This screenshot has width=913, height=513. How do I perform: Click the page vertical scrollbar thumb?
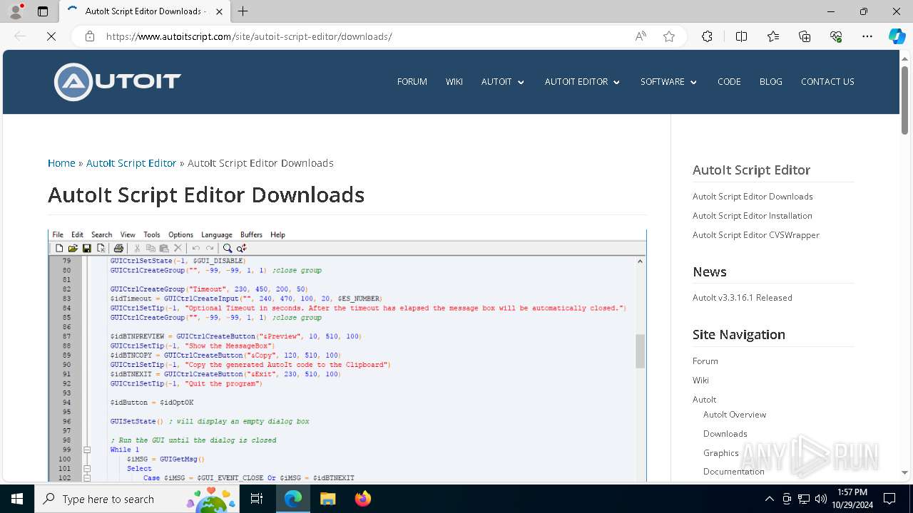tap(904, 100)
